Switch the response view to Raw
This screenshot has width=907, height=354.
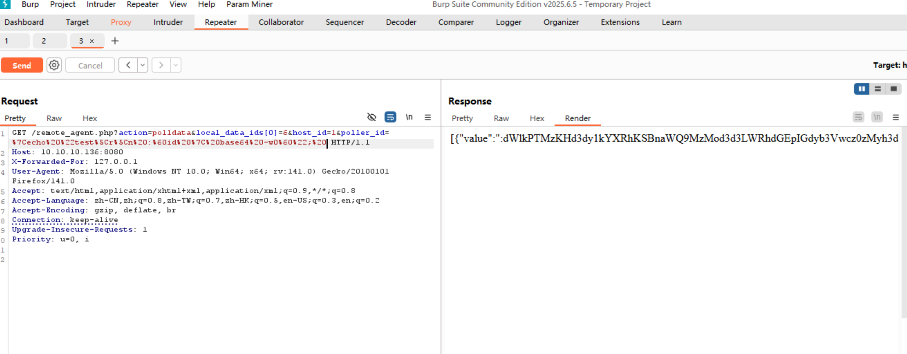(501, 118)
